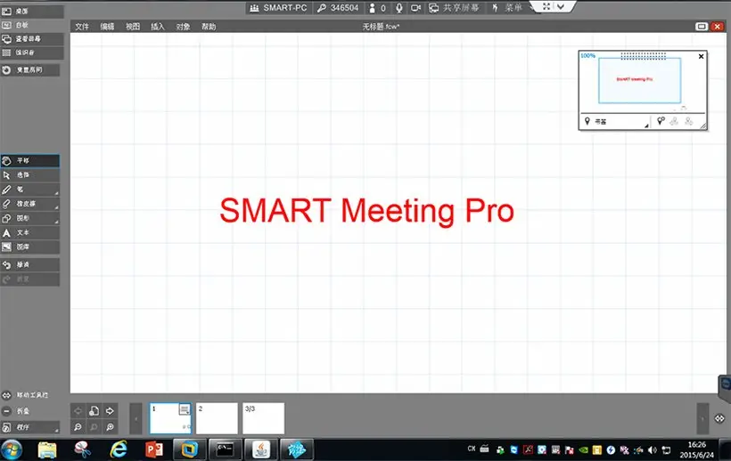Open the 对象 (Object) menu
Image resolution: width=731 pixels, height=461 pixels.
click(x=183, y=27)
